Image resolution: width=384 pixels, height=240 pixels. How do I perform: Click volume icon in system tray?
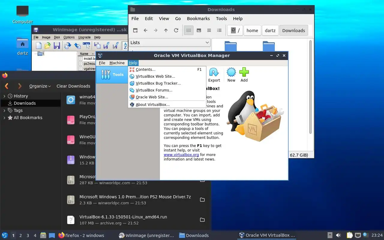(338, 235)
